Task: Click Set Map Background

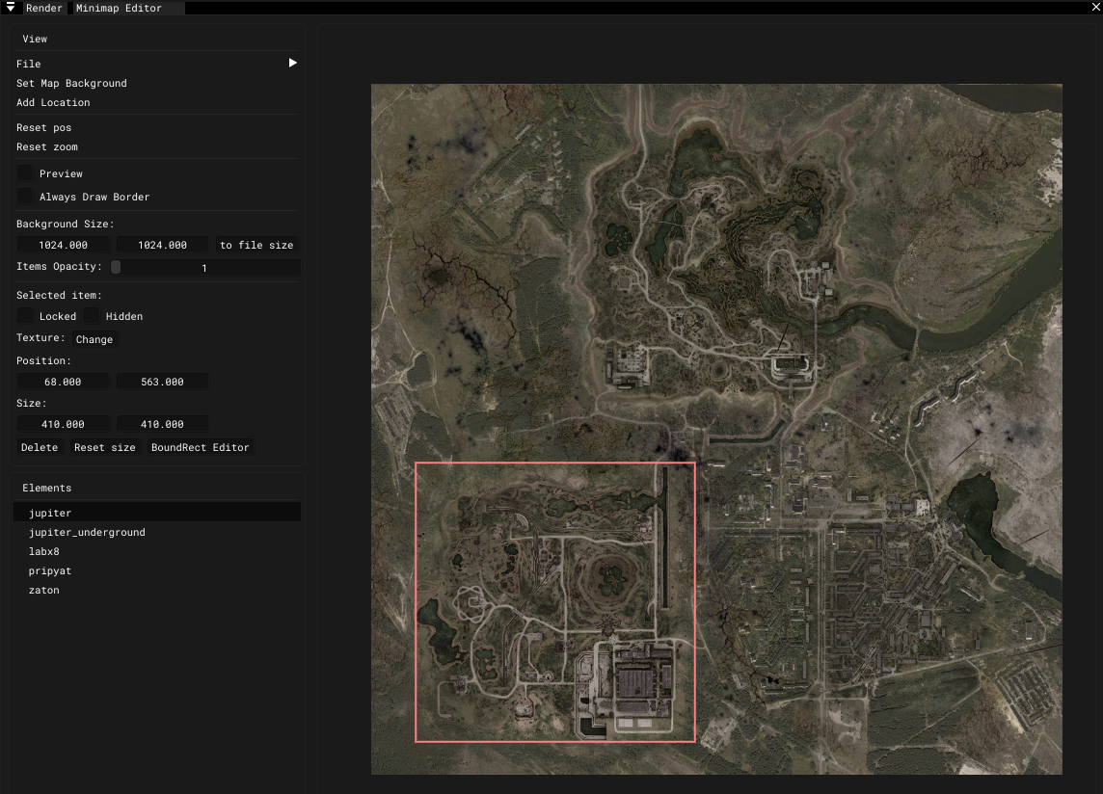Action: (x=71, y=83)
